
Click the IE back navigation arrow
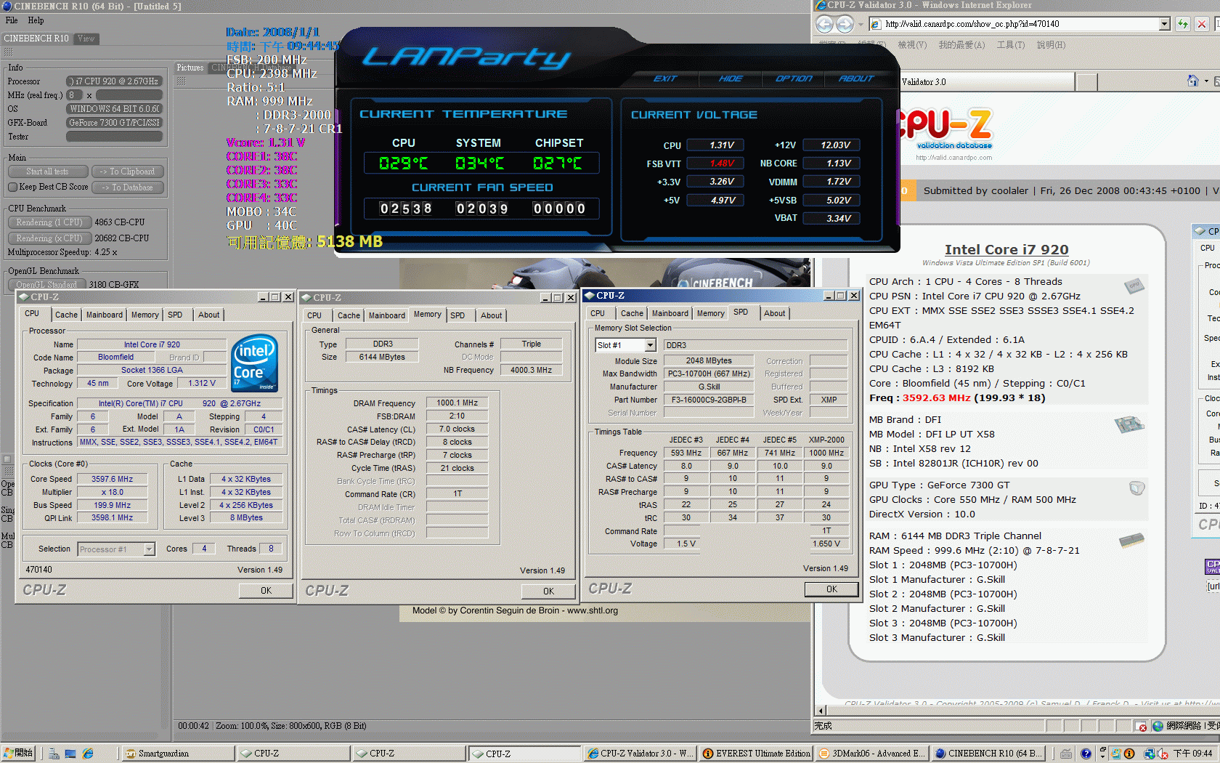pos(824,24)
